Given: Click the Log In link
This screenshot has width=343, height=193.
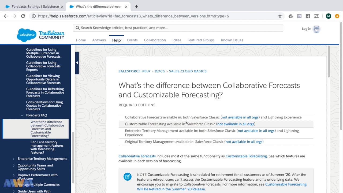Looking at the screenshot, I should 306,29.
